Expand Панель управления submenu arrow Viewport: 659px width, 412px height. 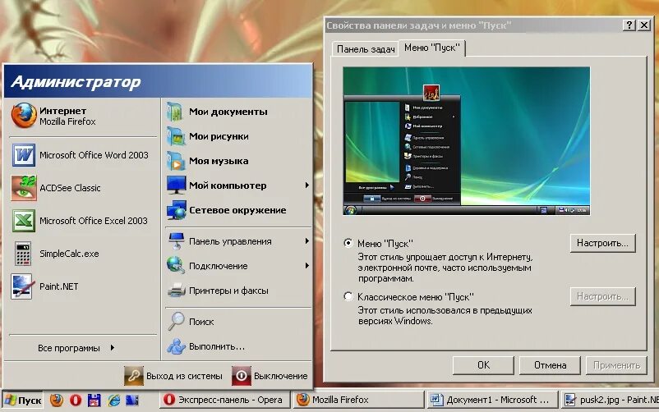coord(307,241)
